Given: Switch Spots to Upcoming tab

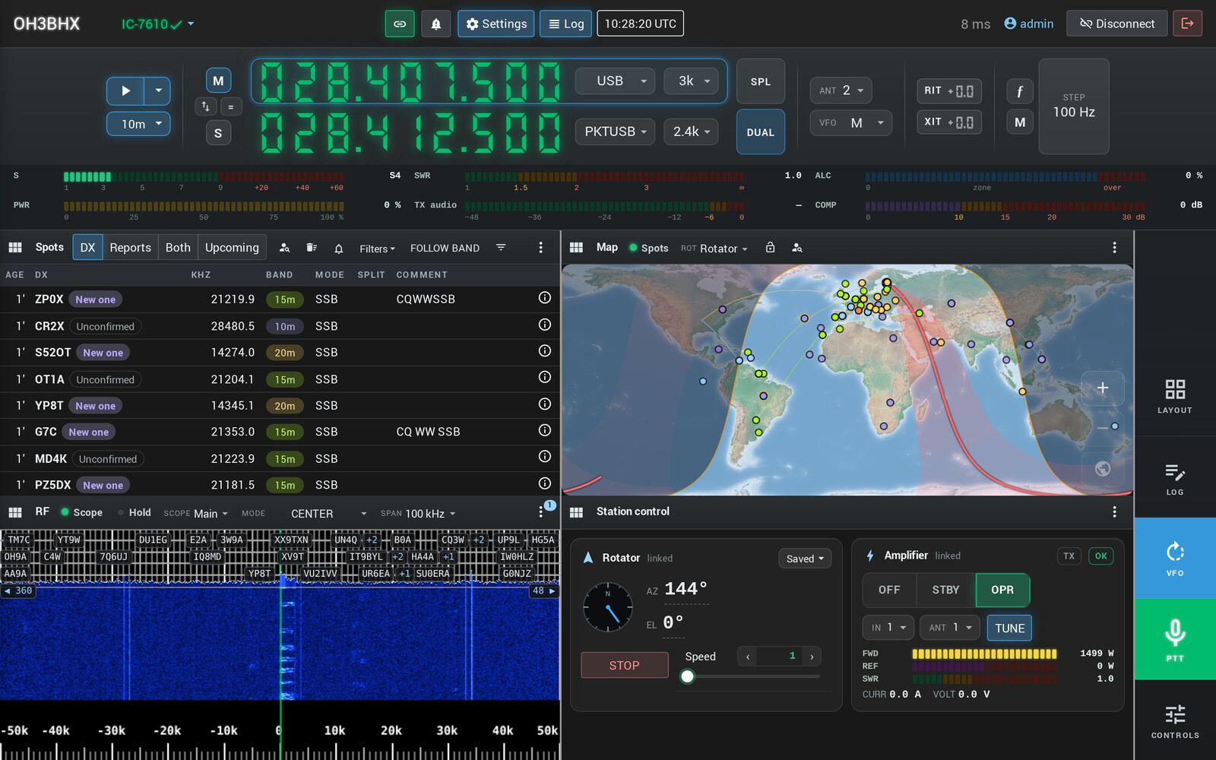Looking at the screenshot, I should click(232, 248).
